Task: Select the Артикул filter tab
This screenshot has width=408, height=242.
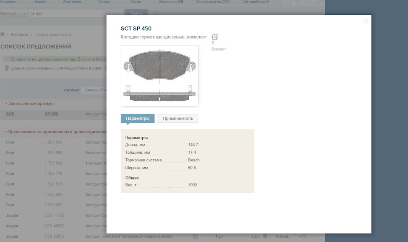Action: click(x=71, y=90)
